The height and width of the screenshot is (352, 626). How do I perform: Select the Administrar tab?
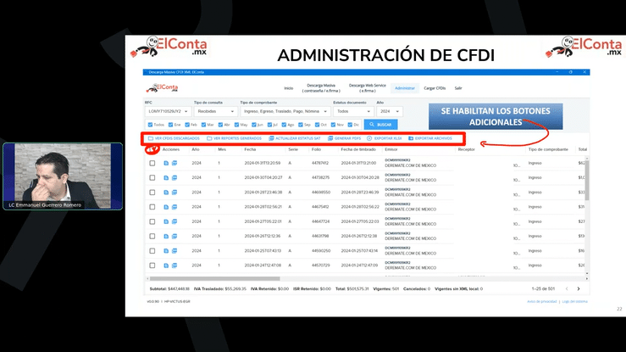tap(405, 88)
